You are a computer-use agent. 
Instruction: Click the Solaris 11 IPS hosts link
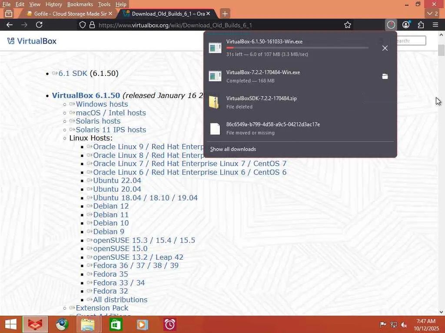(111, 130)
